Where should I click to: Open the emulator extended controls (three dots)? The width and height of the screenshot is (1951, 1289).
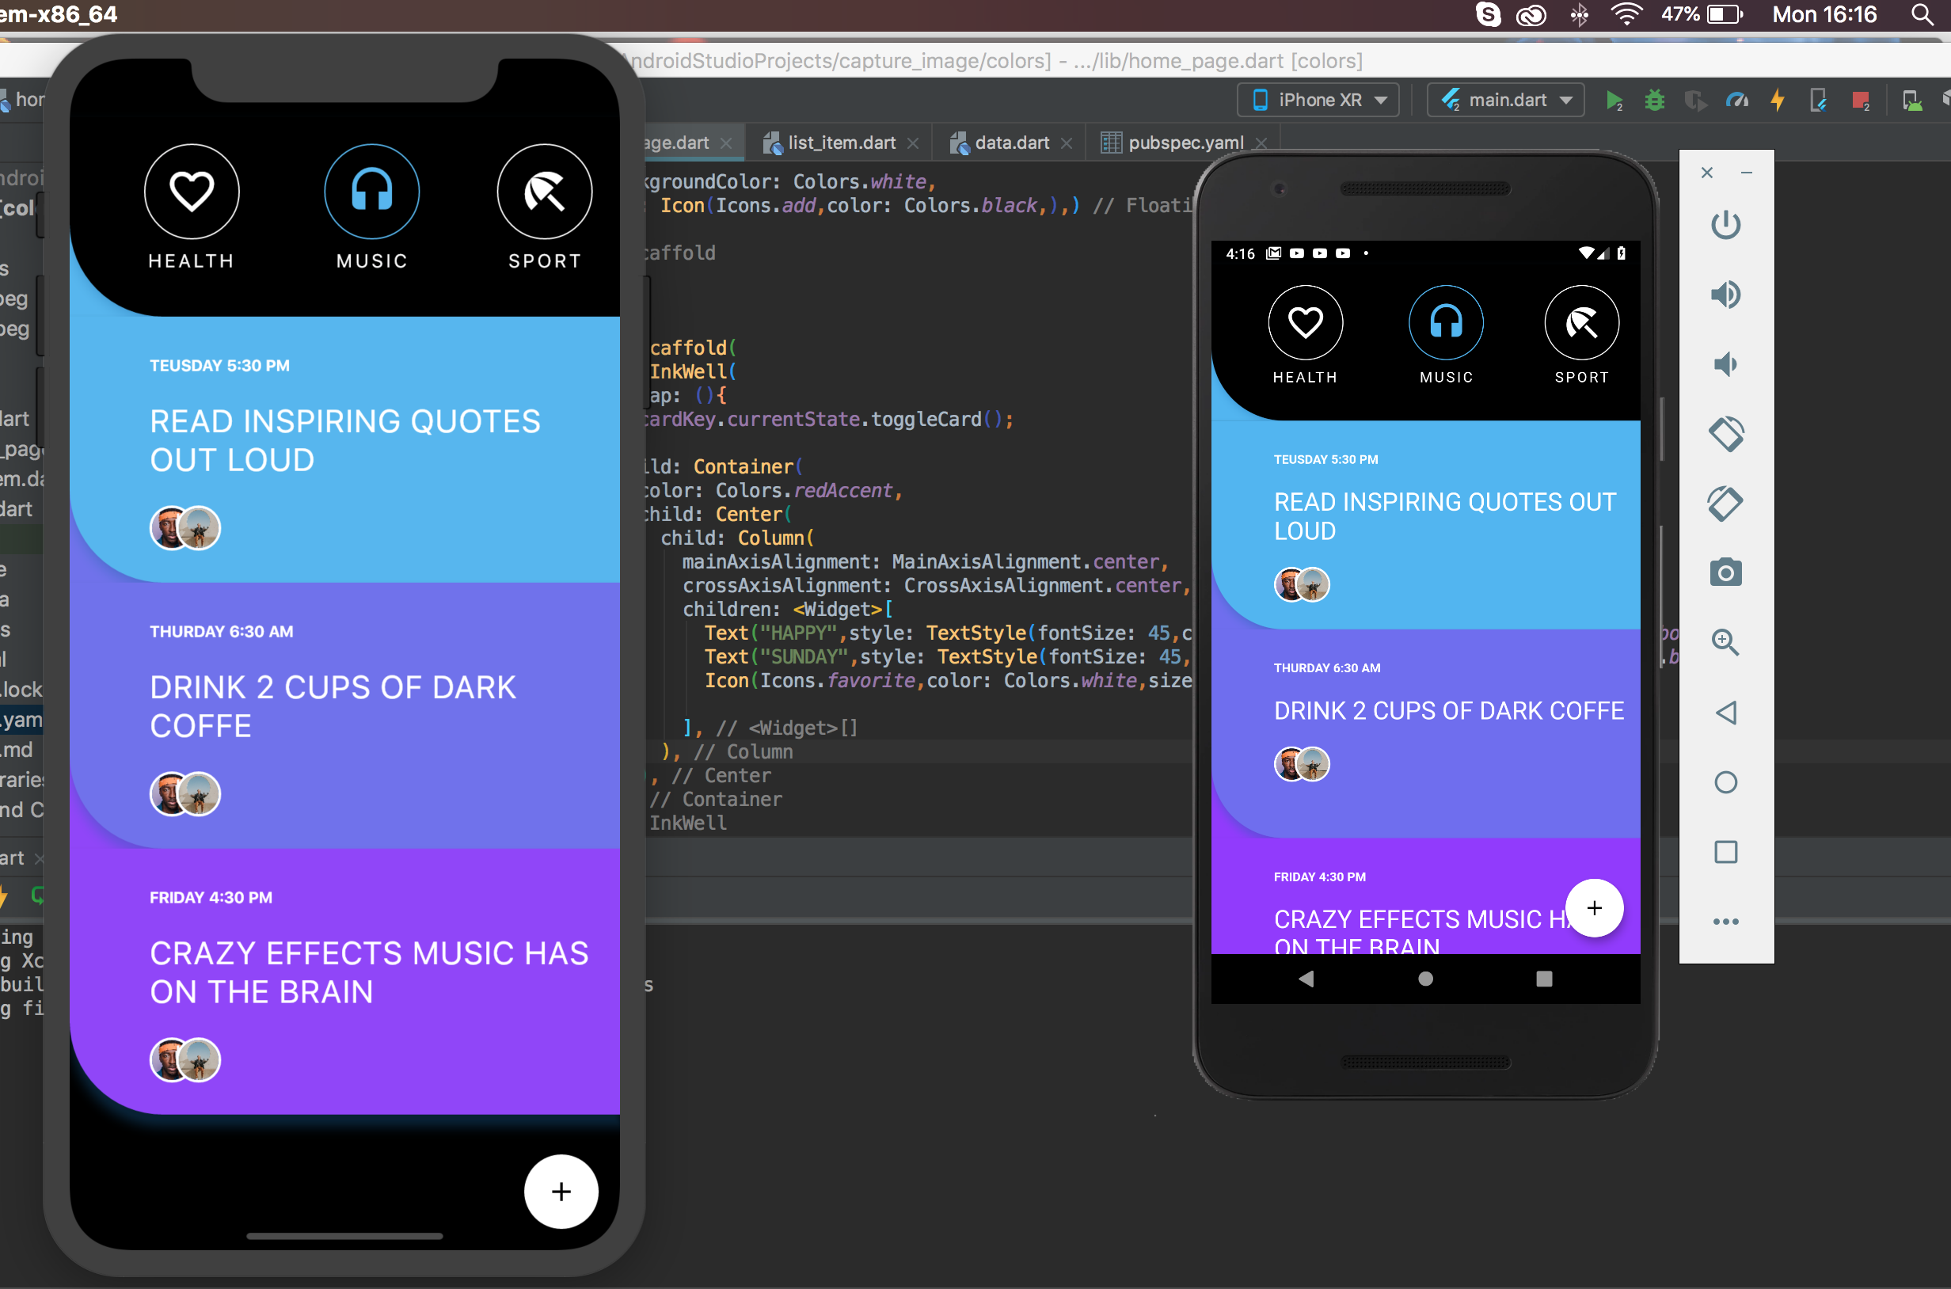1725,922
